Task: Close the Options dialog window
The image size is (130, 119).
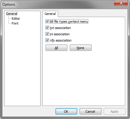Action: coord(121,3)
